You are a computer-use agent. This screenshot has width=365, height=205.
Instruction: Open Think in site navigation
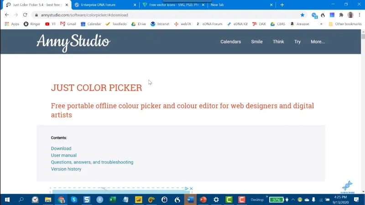pos(278,42)
